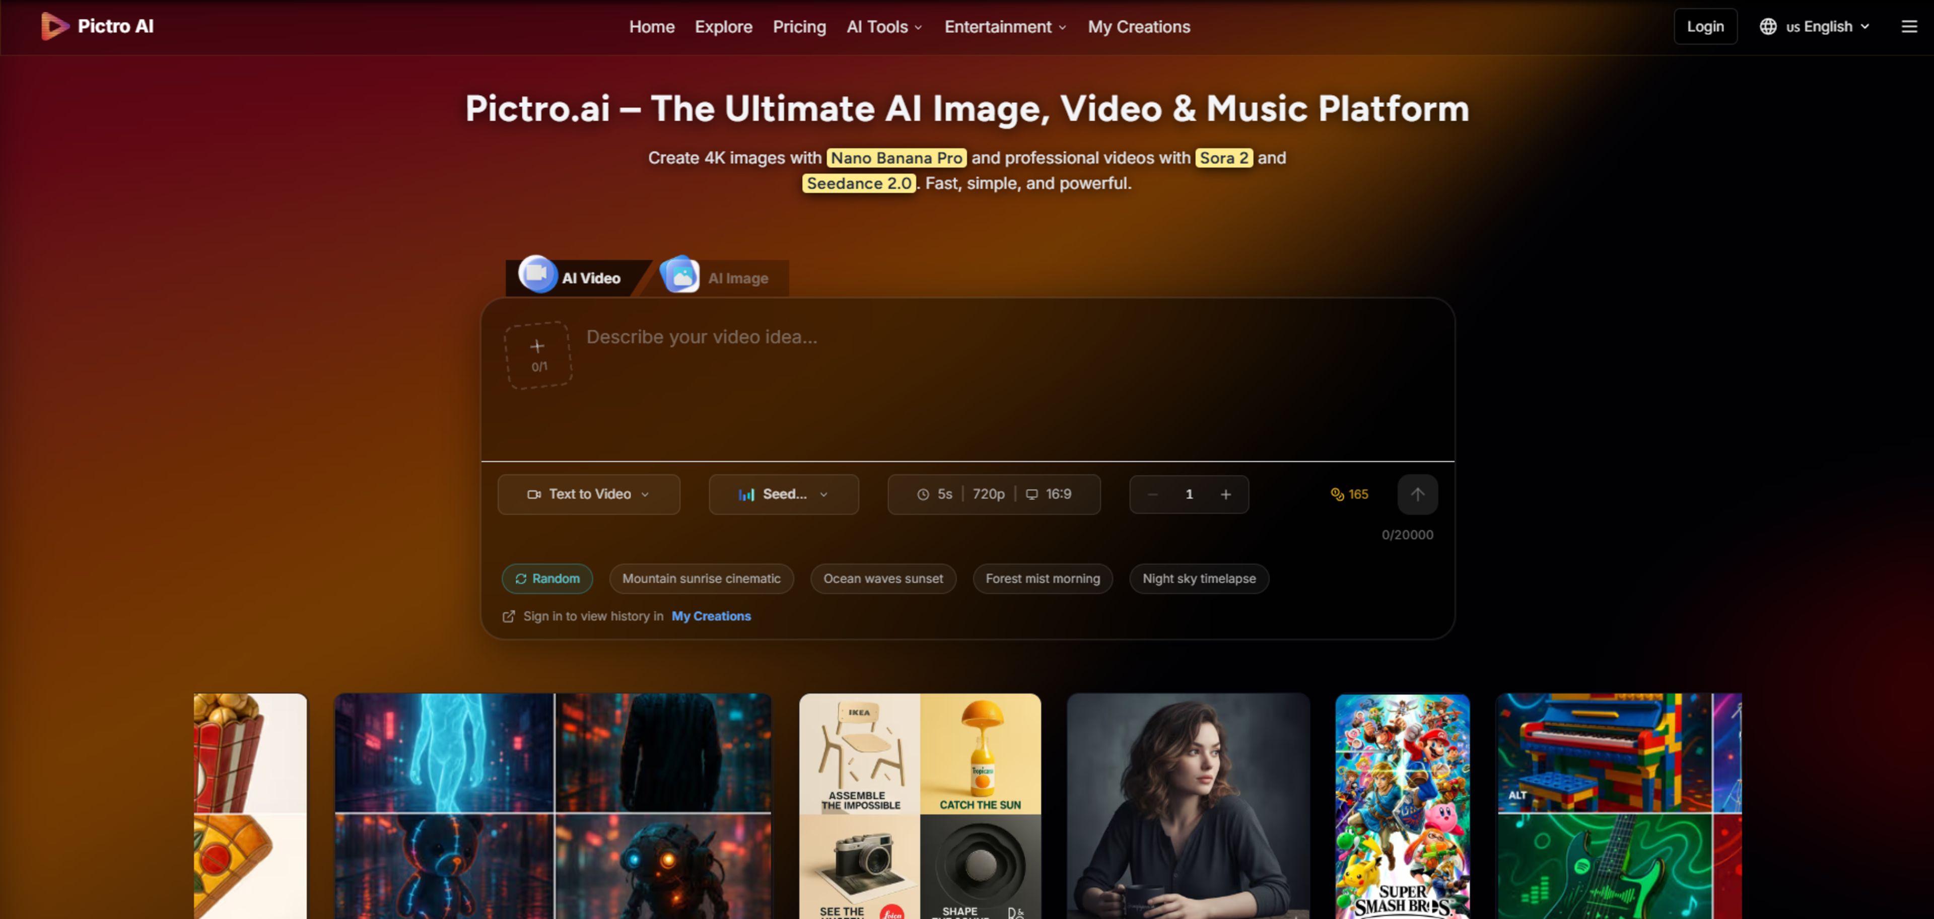Open the Super Smash Bros thumbnail
This screenshot has height=919, width=1934.
tap(1403, 806)
